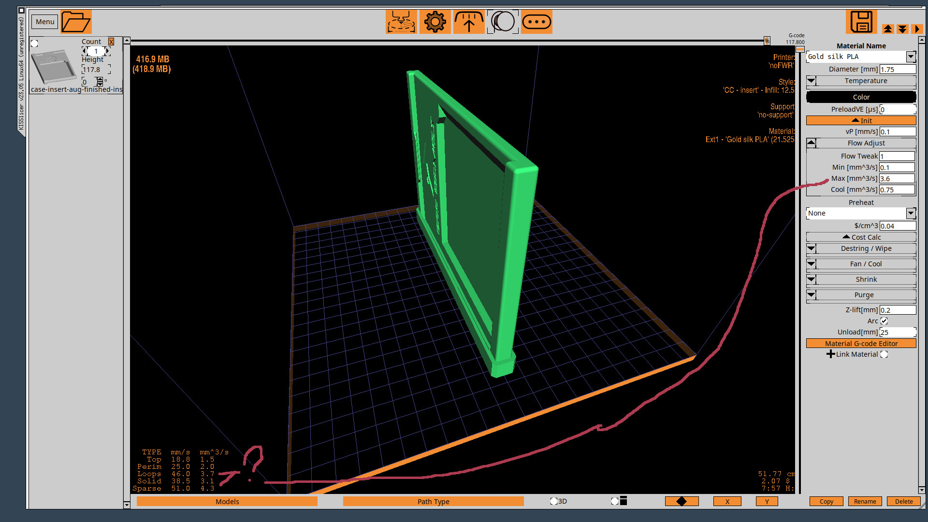
Task: Click the layer-stack icon by its checkbox
Action: coord(623,501)
